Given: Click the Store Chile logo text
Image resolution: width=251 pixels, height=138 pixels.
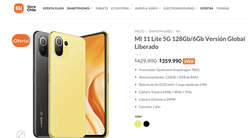Looking at the screenshot, I should [31, 8].
